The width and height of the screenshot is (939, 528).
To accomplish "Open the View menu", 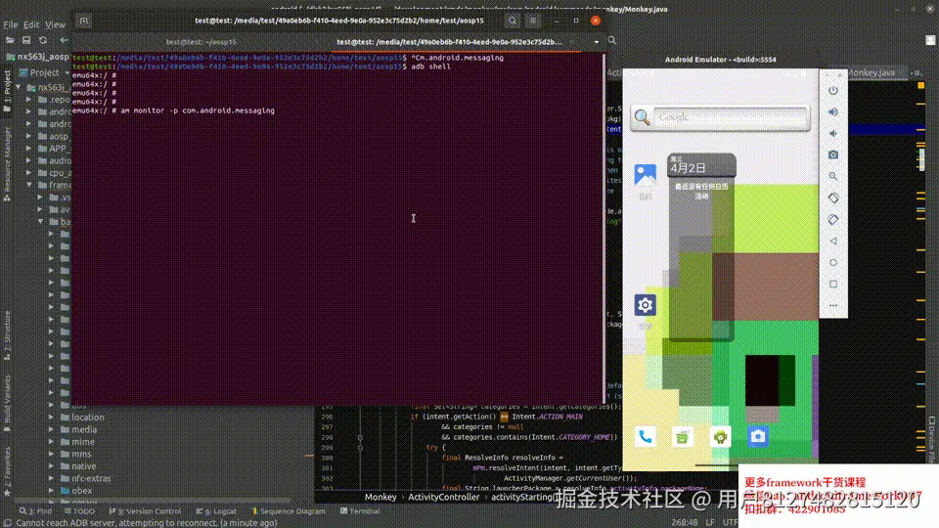I will pyautogui.click(x=55, y=24).
